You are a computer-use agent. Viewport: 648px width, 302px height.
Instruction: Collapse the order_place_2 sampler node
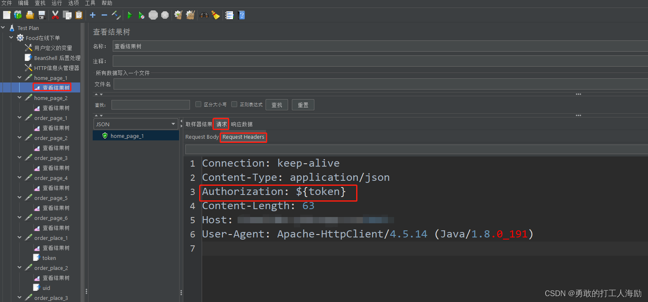tap(20, 268)
